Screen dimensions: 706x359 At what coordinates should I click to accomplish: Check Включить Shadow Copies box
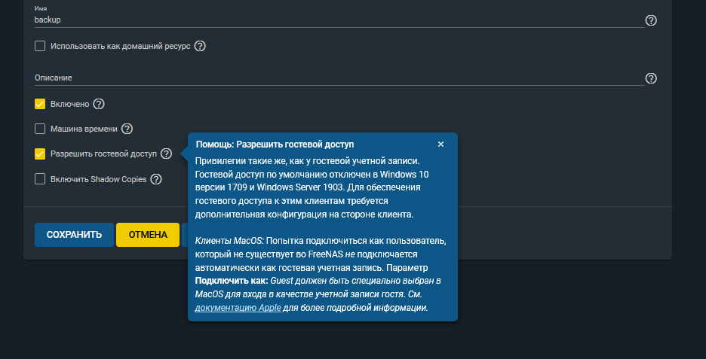pos(40,179)
